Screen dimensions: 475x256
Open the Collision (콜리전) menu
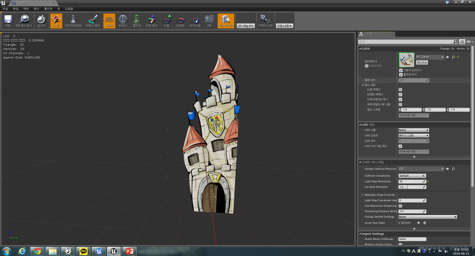click(x=48, y=9)
